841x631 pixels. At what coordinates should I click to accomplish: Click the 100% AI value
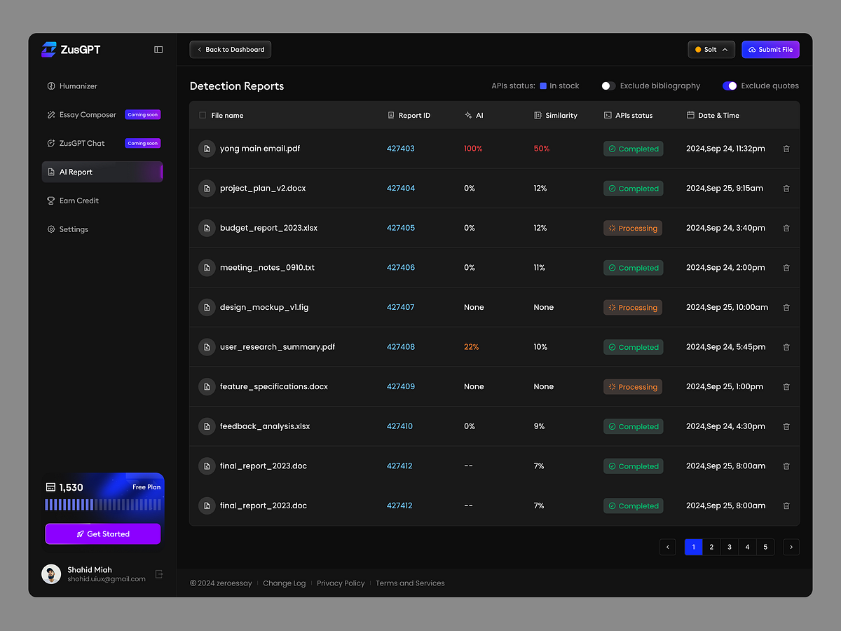click(473, 149)
